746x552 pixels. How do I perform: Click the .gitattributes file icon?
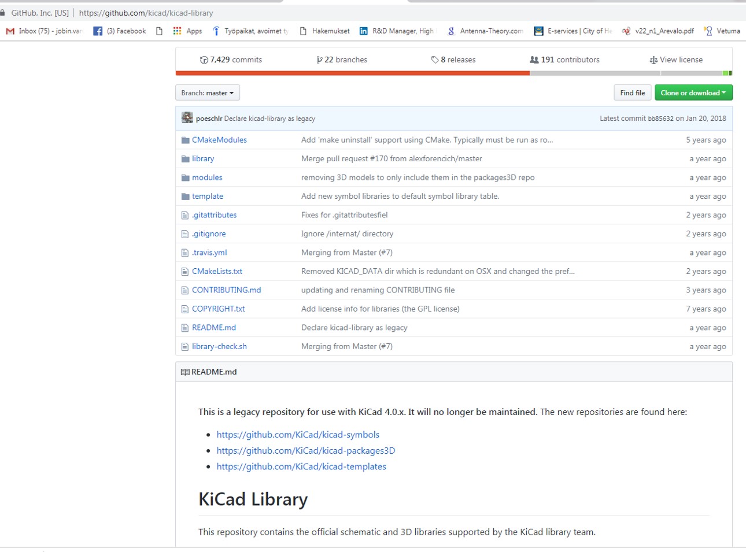(x=185, y=216)
